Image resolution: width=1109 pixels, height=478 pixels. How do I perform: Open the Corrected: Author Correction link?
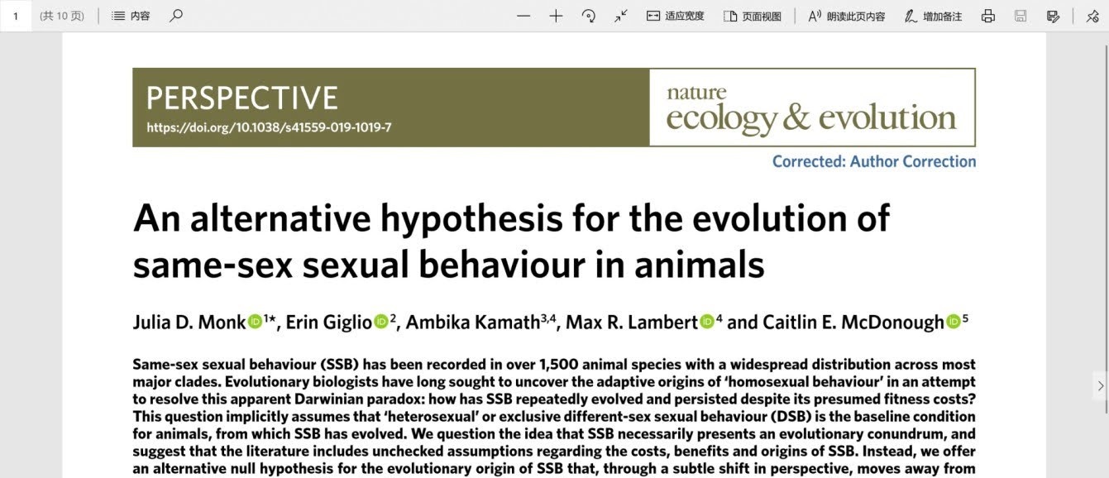(x=873, y=161)
